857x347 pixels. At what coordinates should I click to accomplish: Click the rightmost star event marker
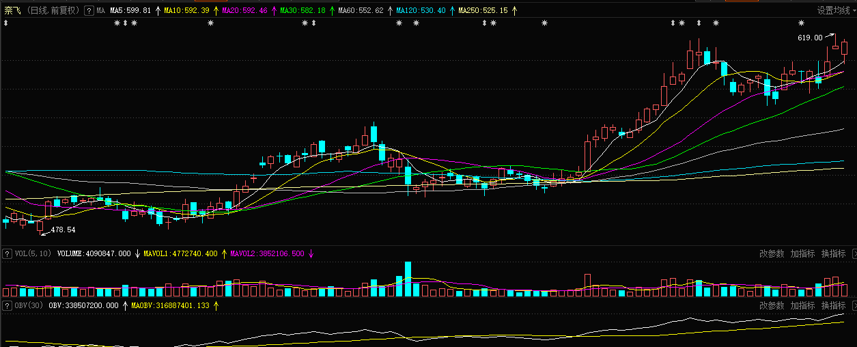(801, 23)
